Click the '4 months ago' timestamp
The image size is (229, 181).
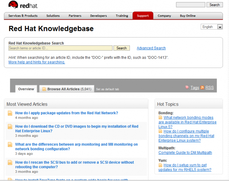(27, 118)
